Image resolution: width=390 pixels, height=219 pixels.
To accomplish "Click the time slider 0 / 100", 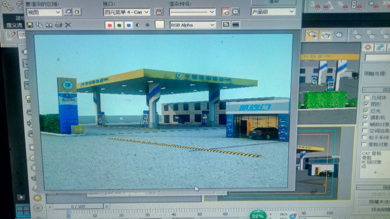I will coord(78,207).
